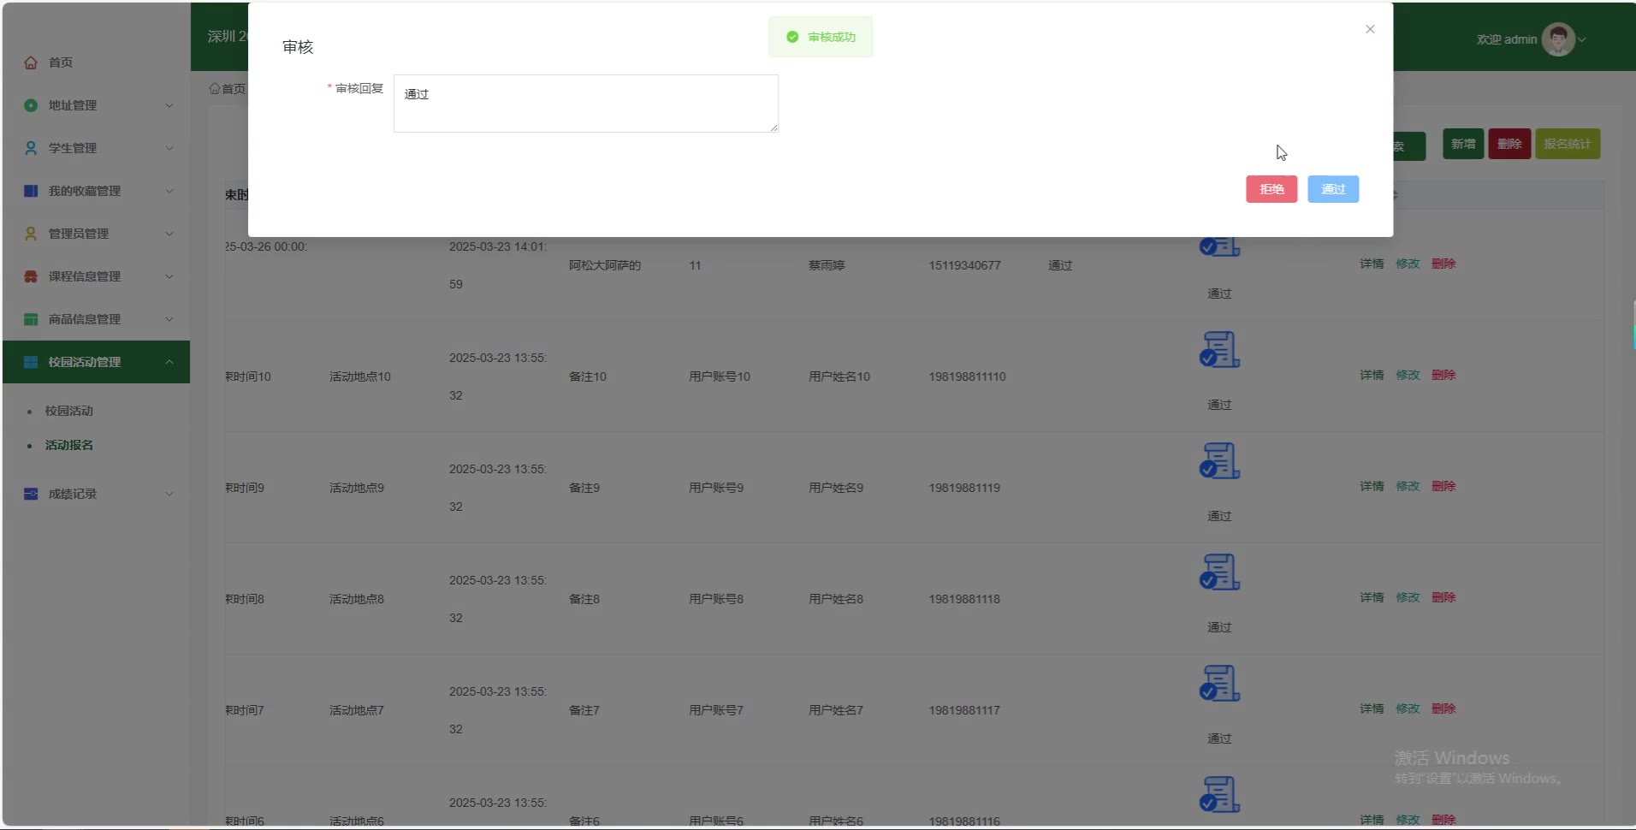Close the 审核 dialog with the X

coord(1370,29)
